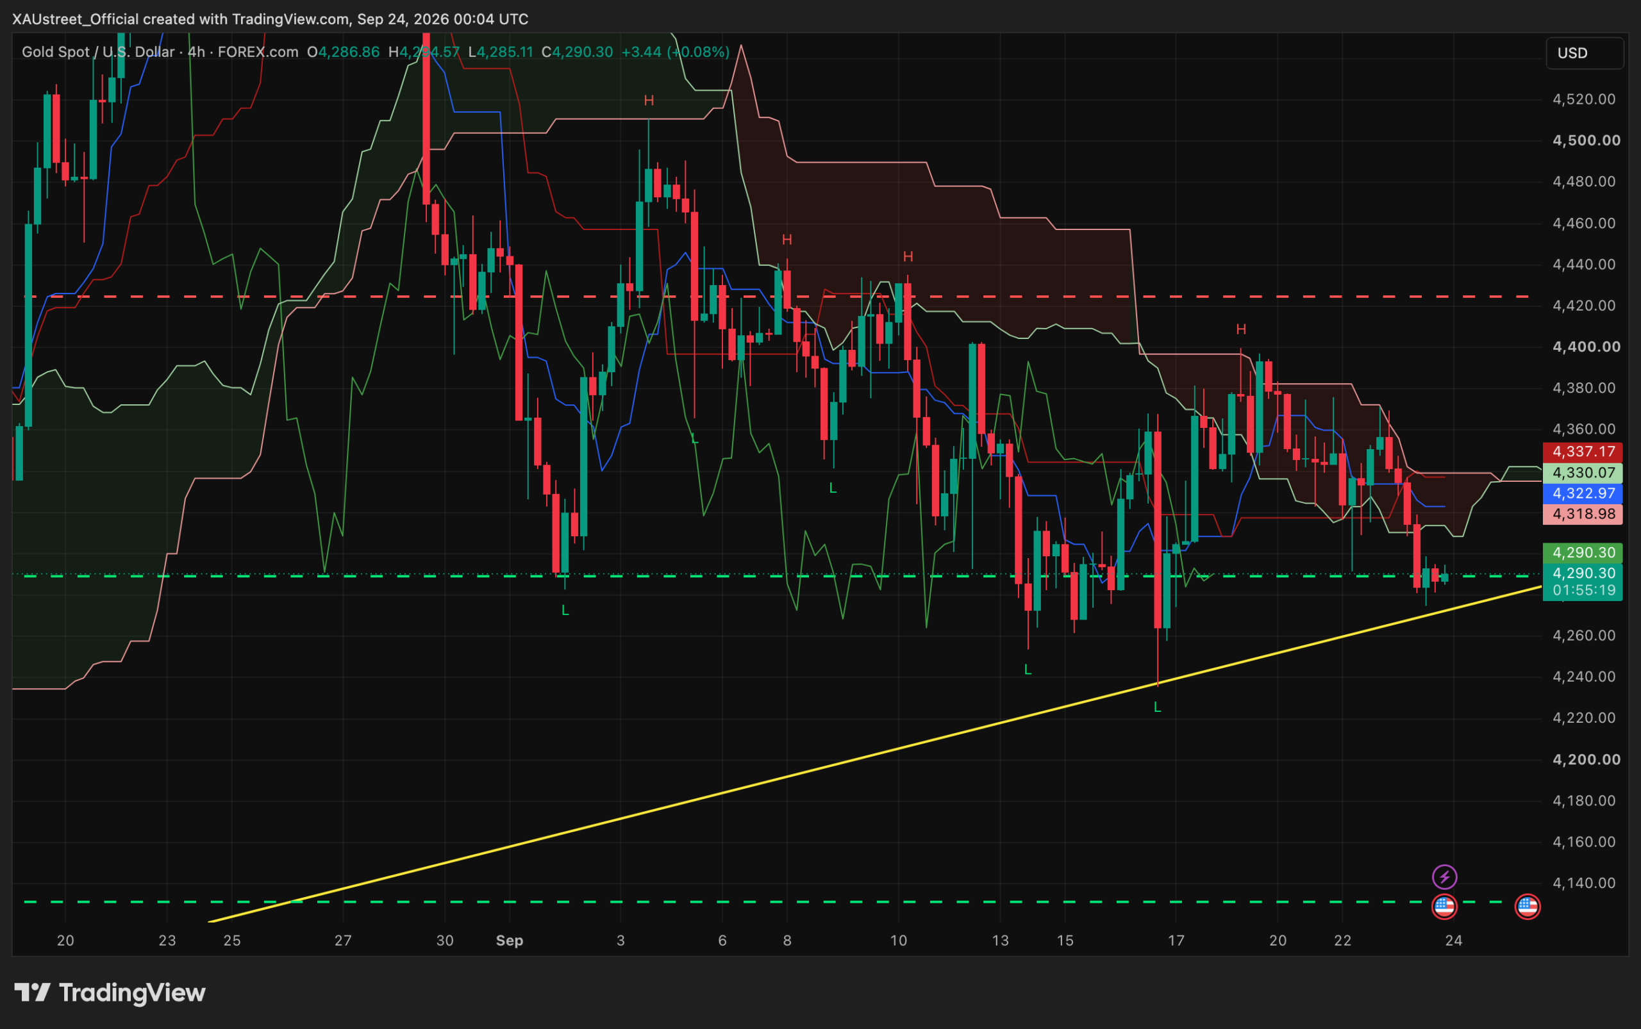Click the 4,160.00 price axis label

(x=1584, y=842)
